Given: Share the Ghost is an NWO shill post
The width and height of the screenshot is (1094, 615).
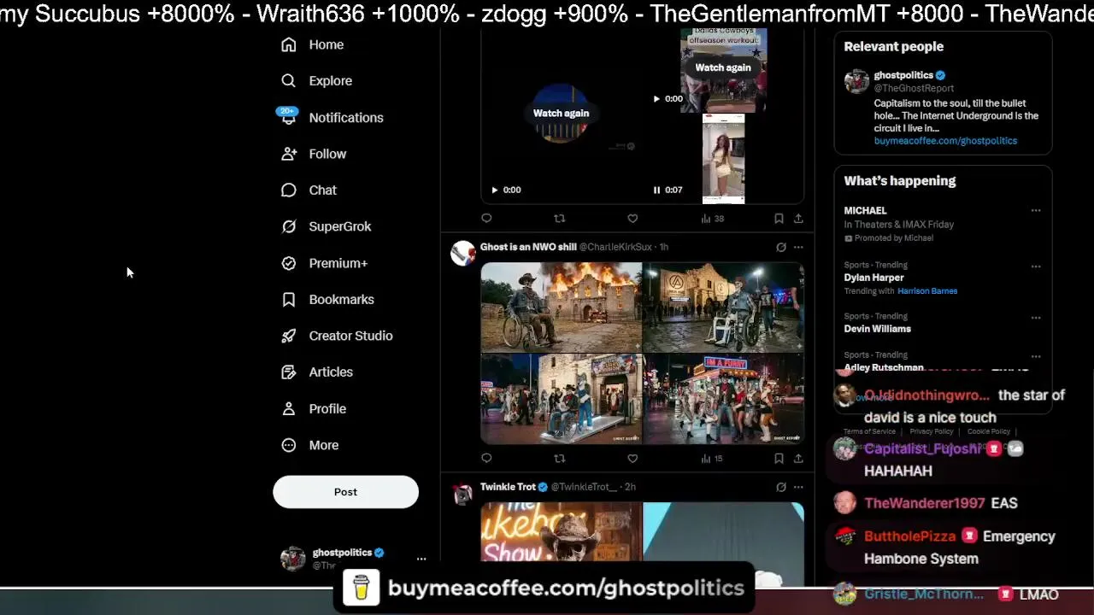Looking at the screenshot, I should point(798,459).
